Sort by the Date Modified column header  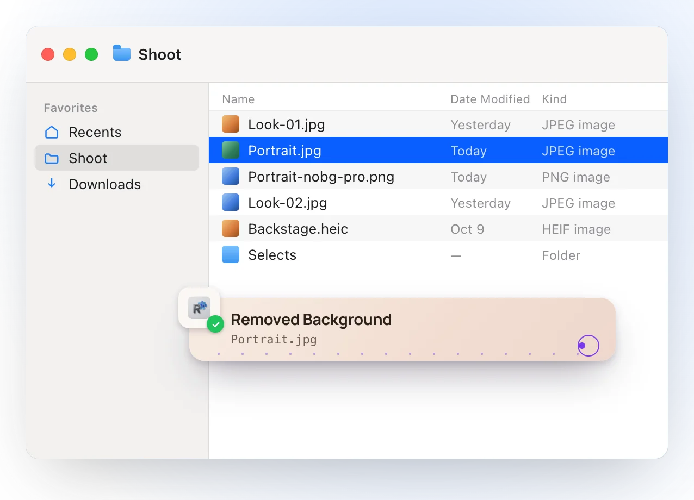coord(490,99)
